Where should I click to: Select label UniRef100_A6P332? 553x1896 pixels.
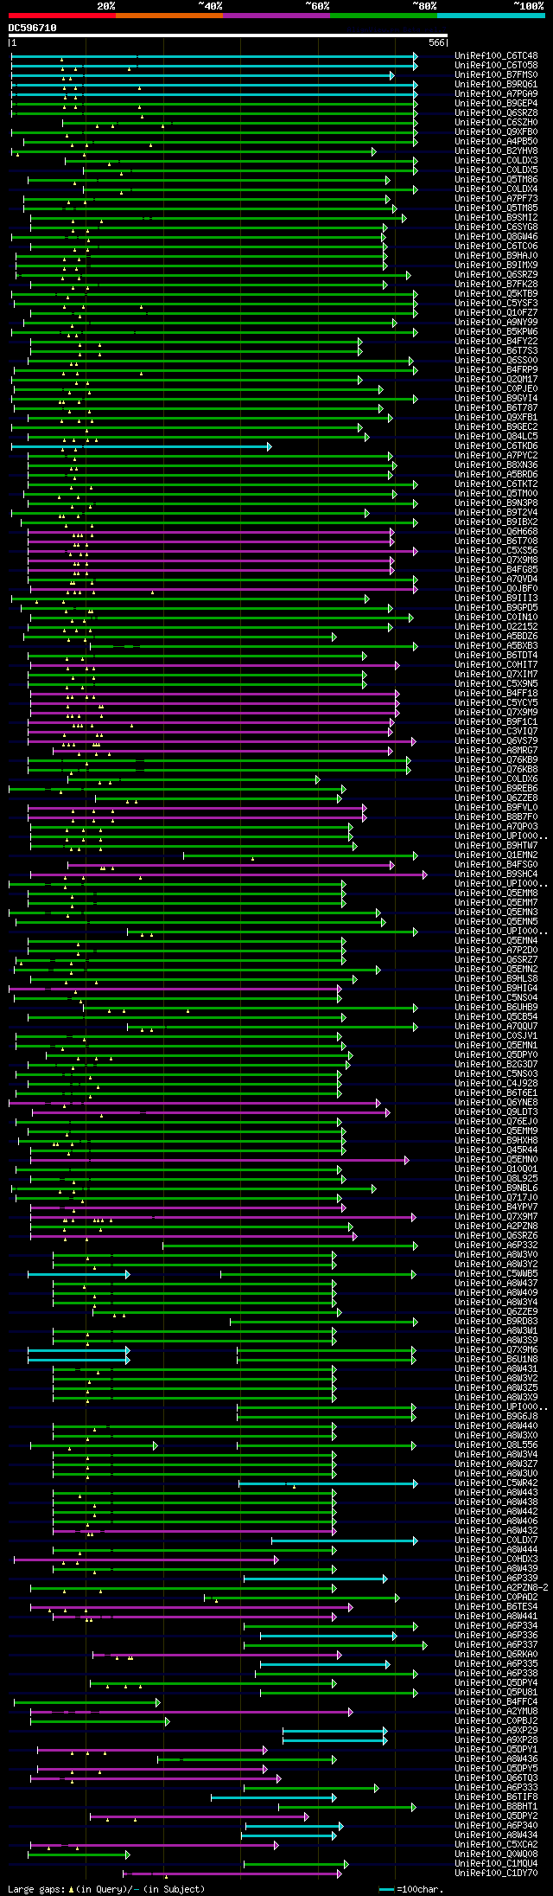tap(496, 1246)
